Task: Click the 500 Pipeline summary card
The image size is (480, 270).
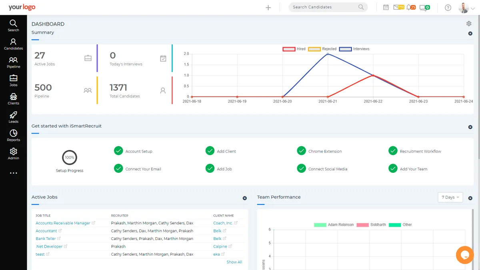Action: pos(64,90)
